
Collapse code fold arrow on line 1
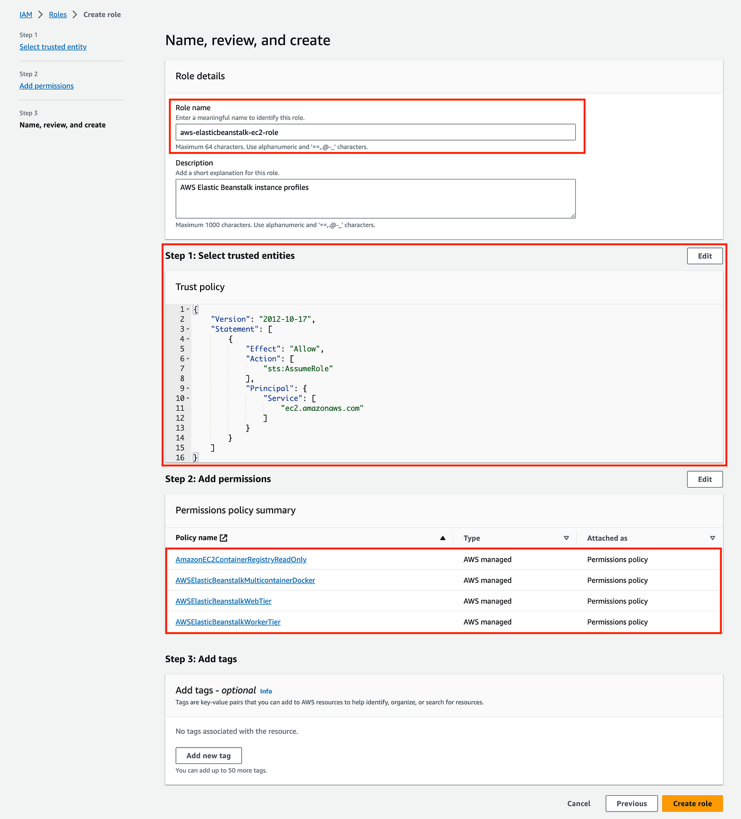(x=188, y=309)
